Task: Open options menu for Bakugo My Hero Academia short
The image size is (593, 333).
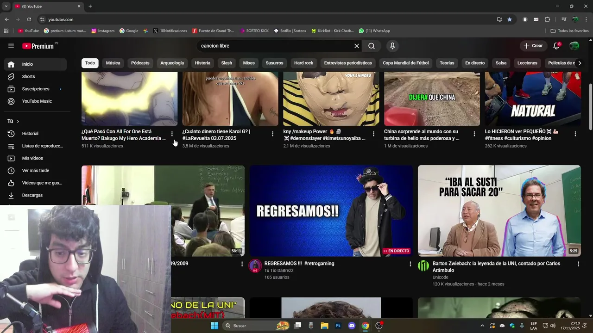Action: pyautogui.click(x=172, y=134)
